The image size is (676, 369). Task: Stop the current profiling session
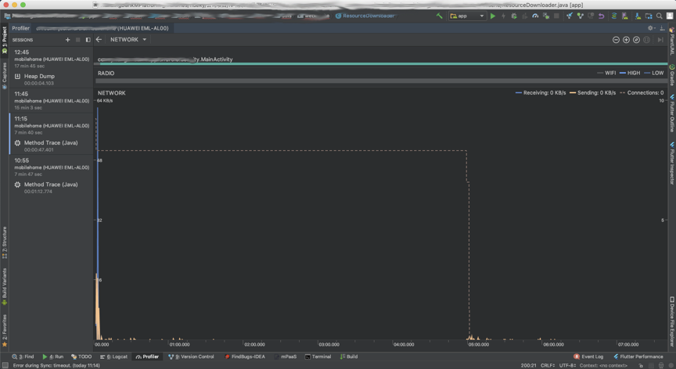78,40
